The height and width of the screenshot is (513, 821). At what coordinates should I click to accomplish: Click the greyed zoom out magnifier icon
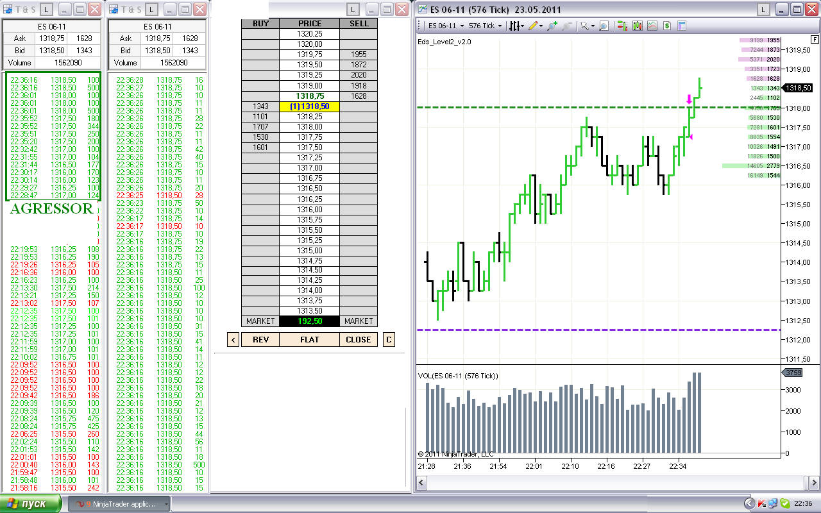pos(567,26)
